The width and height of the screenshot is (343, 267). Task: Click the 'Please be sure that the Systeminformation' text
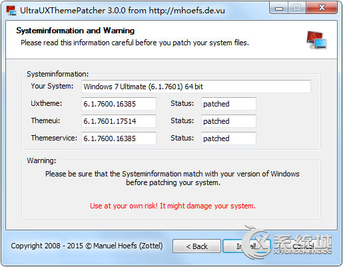point(172,178)
